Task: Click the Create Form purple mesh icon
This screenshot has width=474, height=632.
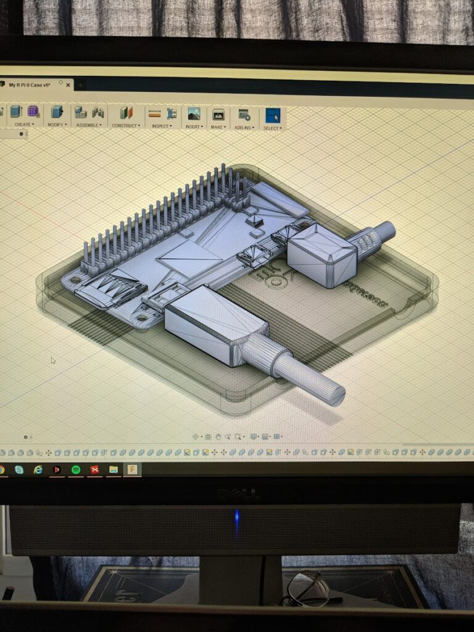Action: tap(33, 111)
